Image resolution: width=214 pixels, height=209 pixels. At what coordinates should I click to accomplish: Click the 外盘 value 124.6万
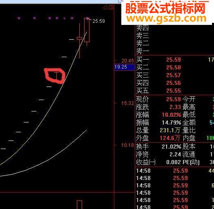pyautogui.click(x=170, y=138)
